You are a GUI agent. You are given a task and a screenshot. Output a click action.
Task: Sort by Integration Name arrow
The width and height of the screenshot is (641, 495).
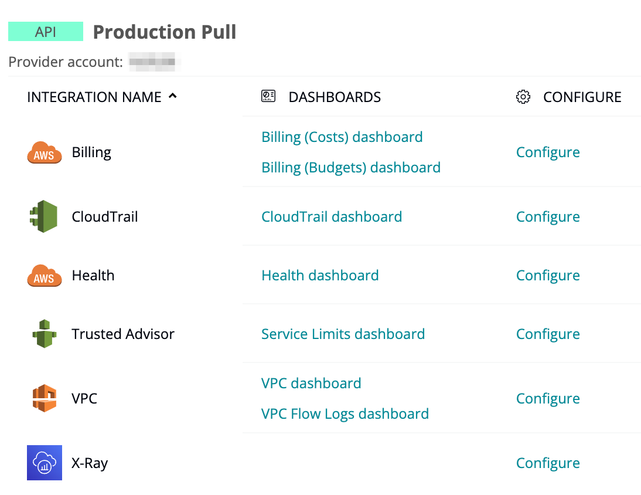pos(172,96)
